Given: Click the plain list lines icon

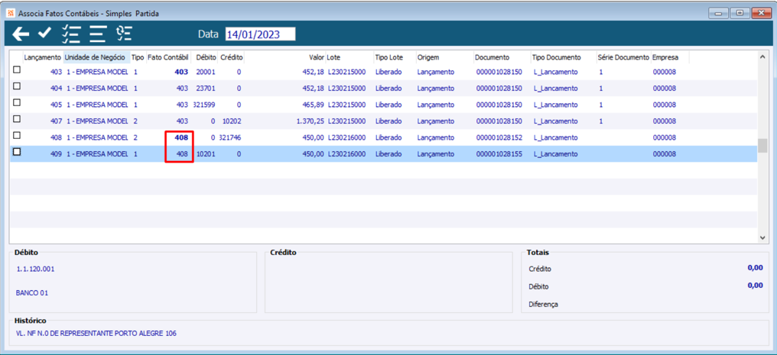Looking at the screenshot, I should pos(98,34).
